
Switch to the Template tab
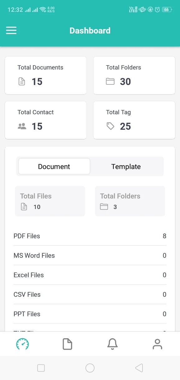click(x=126, y=166)
